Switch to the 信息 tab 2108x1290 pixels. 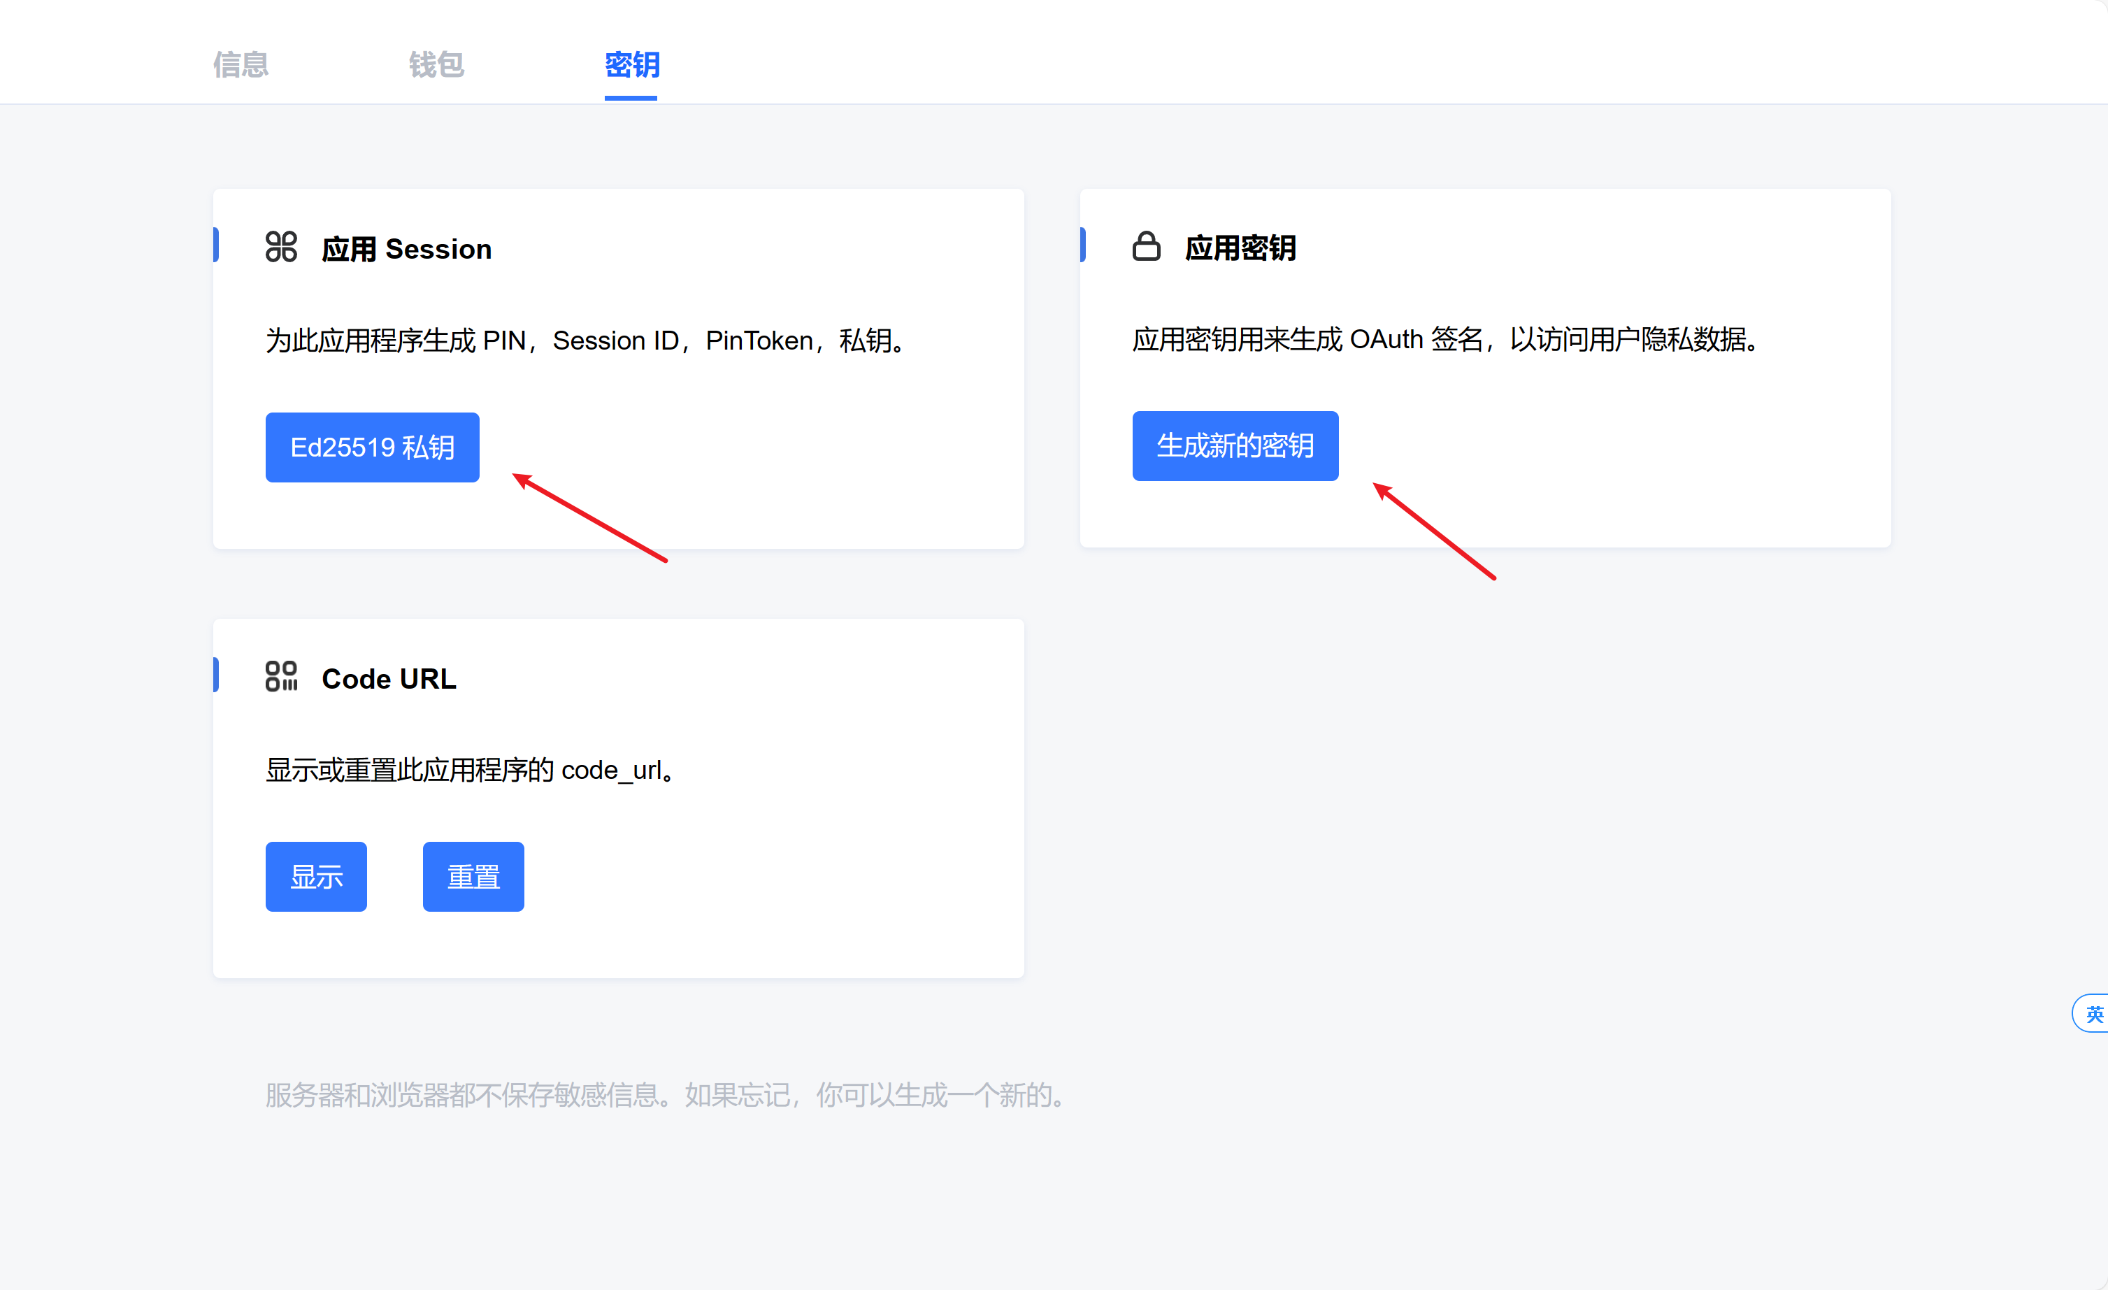(241, 65)
